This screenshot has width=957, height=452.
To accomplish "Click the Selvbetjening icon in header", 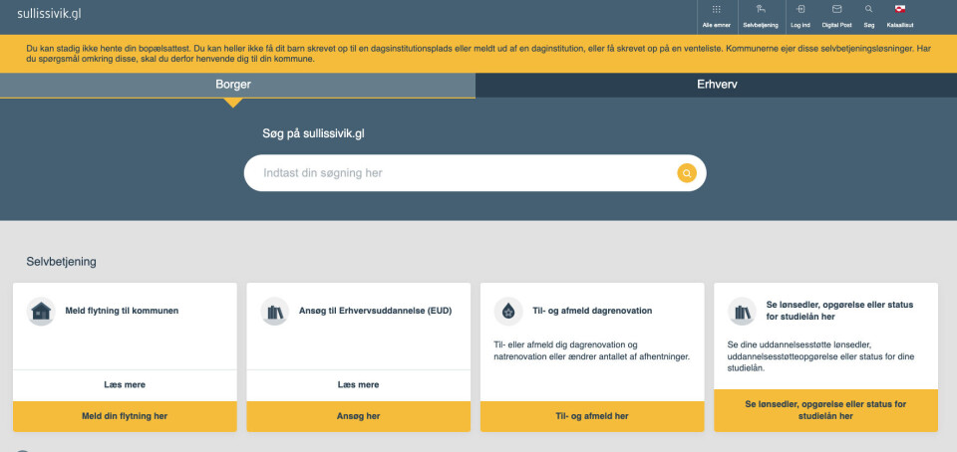I will (760, 10).
